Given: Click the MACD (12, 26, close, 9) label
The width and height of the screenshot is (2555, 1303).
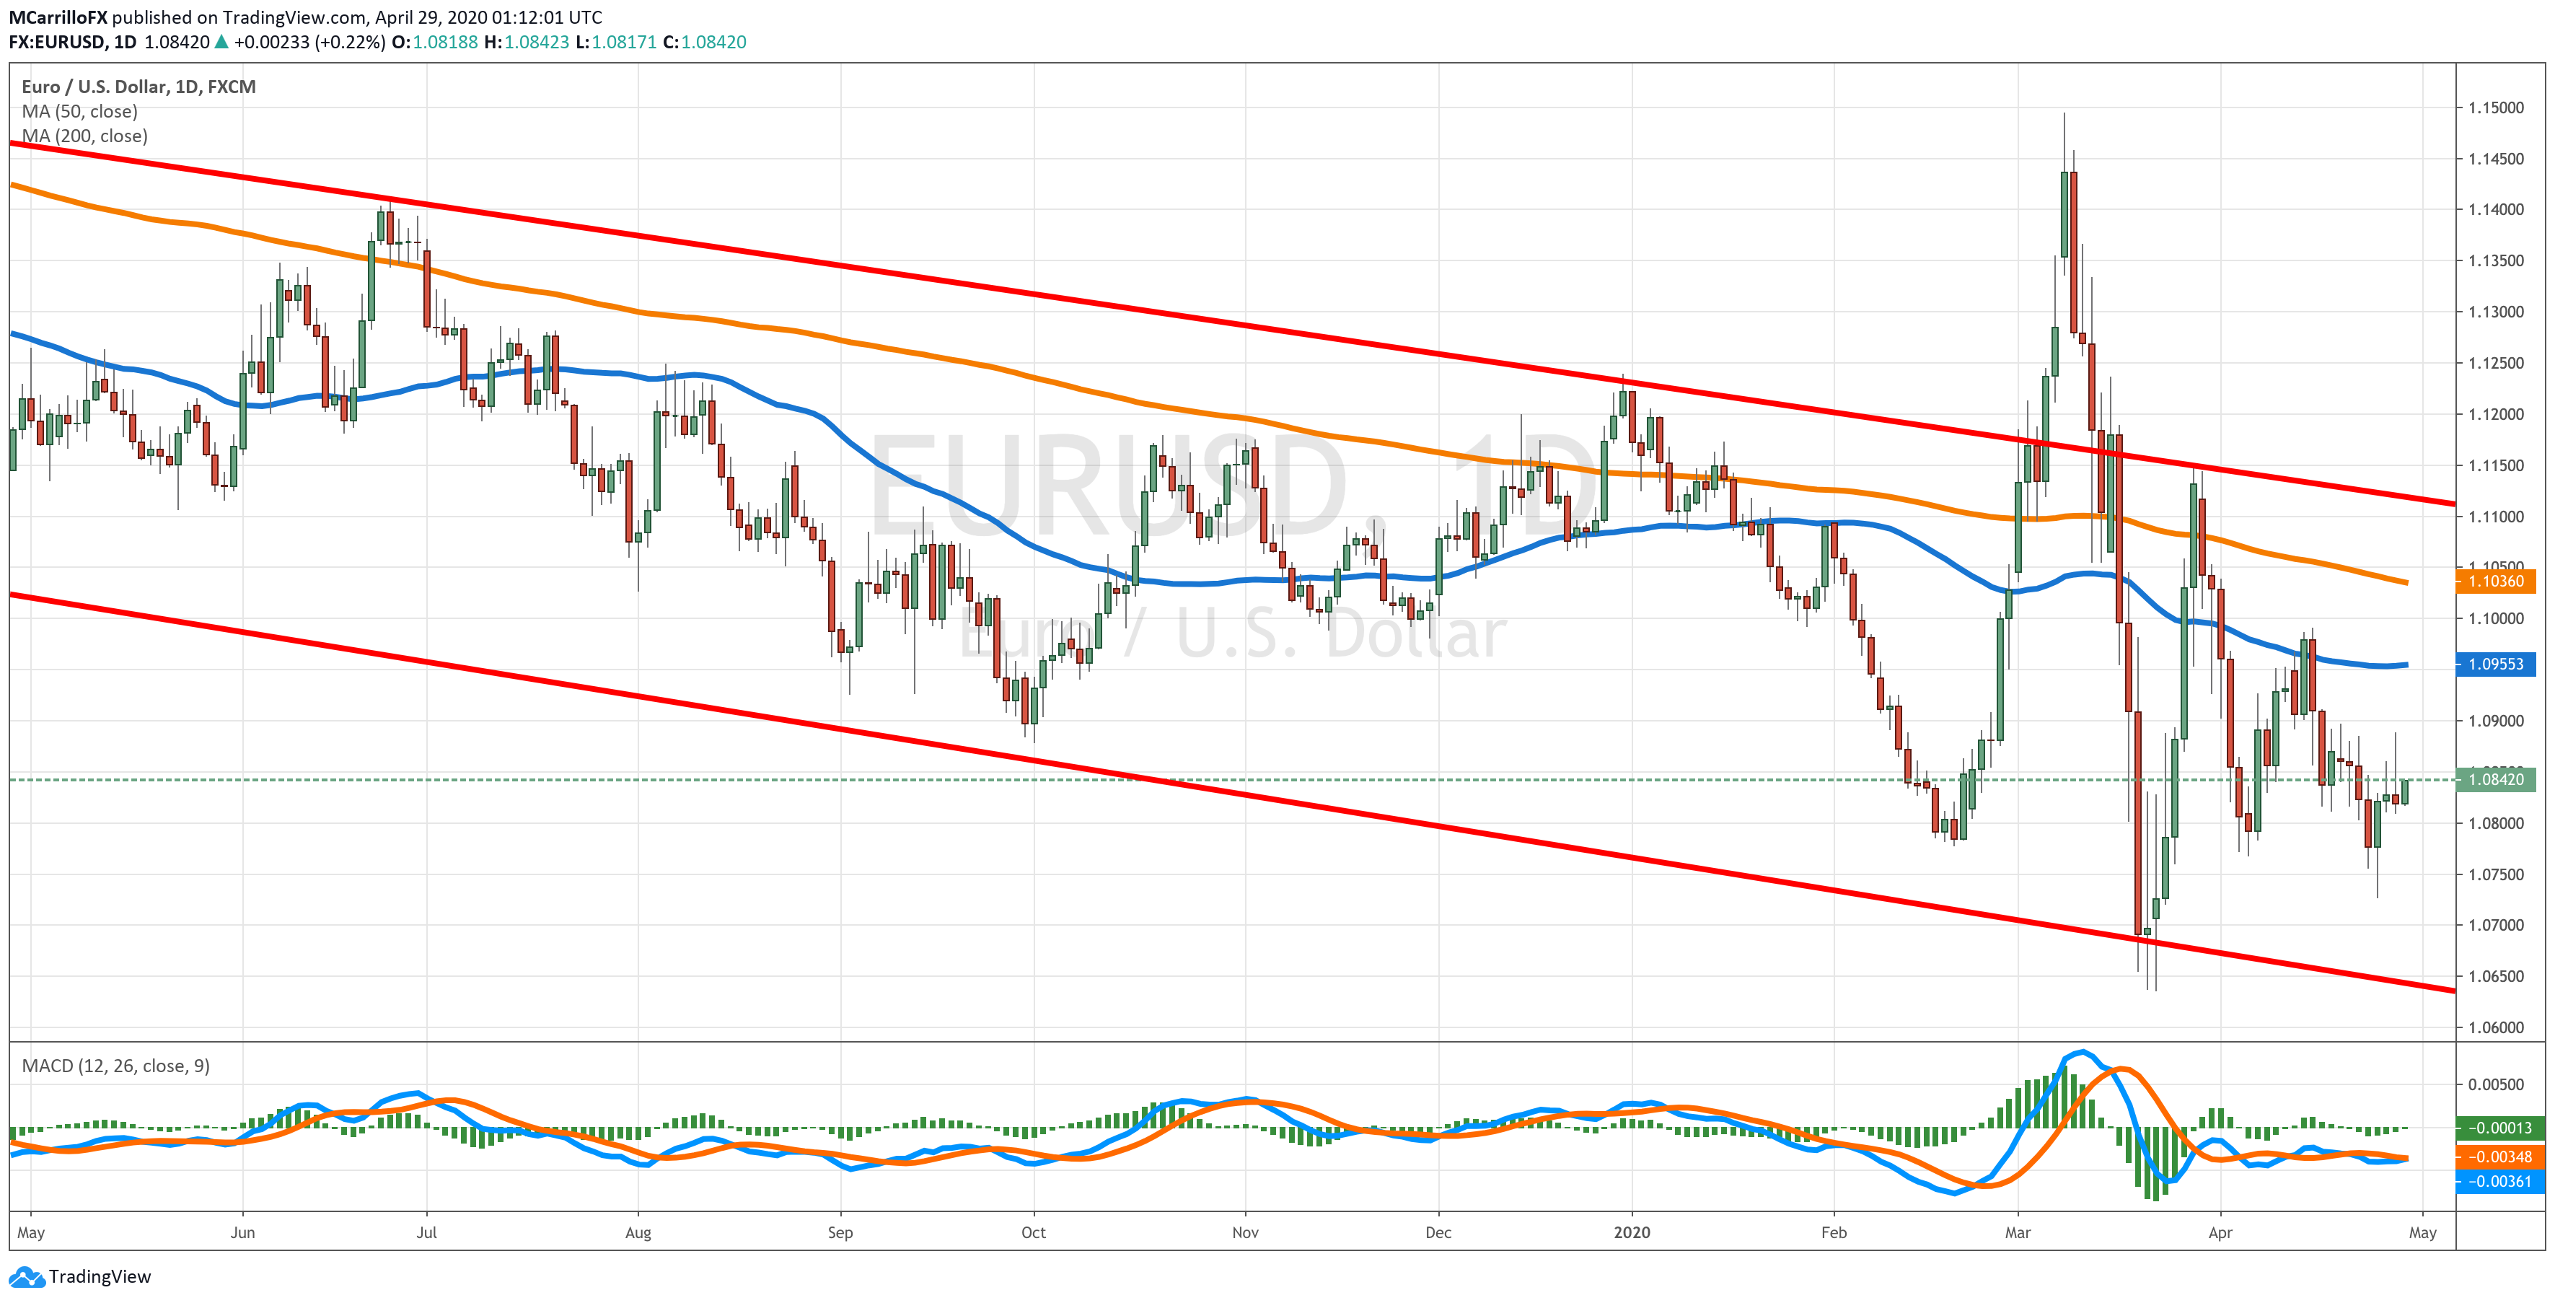Looking at the screenshot, I should tap(115, 1066).
